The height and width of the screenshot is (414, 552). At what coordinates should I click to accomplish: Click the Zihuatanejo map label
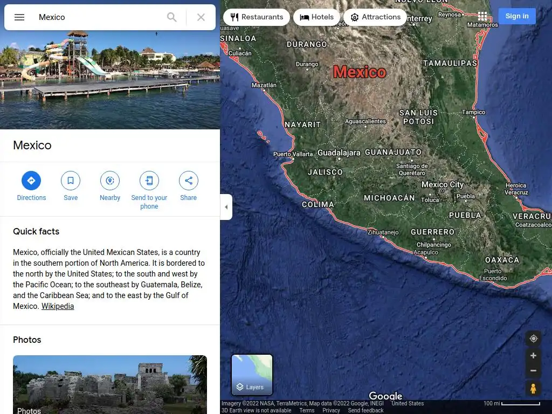383,232
